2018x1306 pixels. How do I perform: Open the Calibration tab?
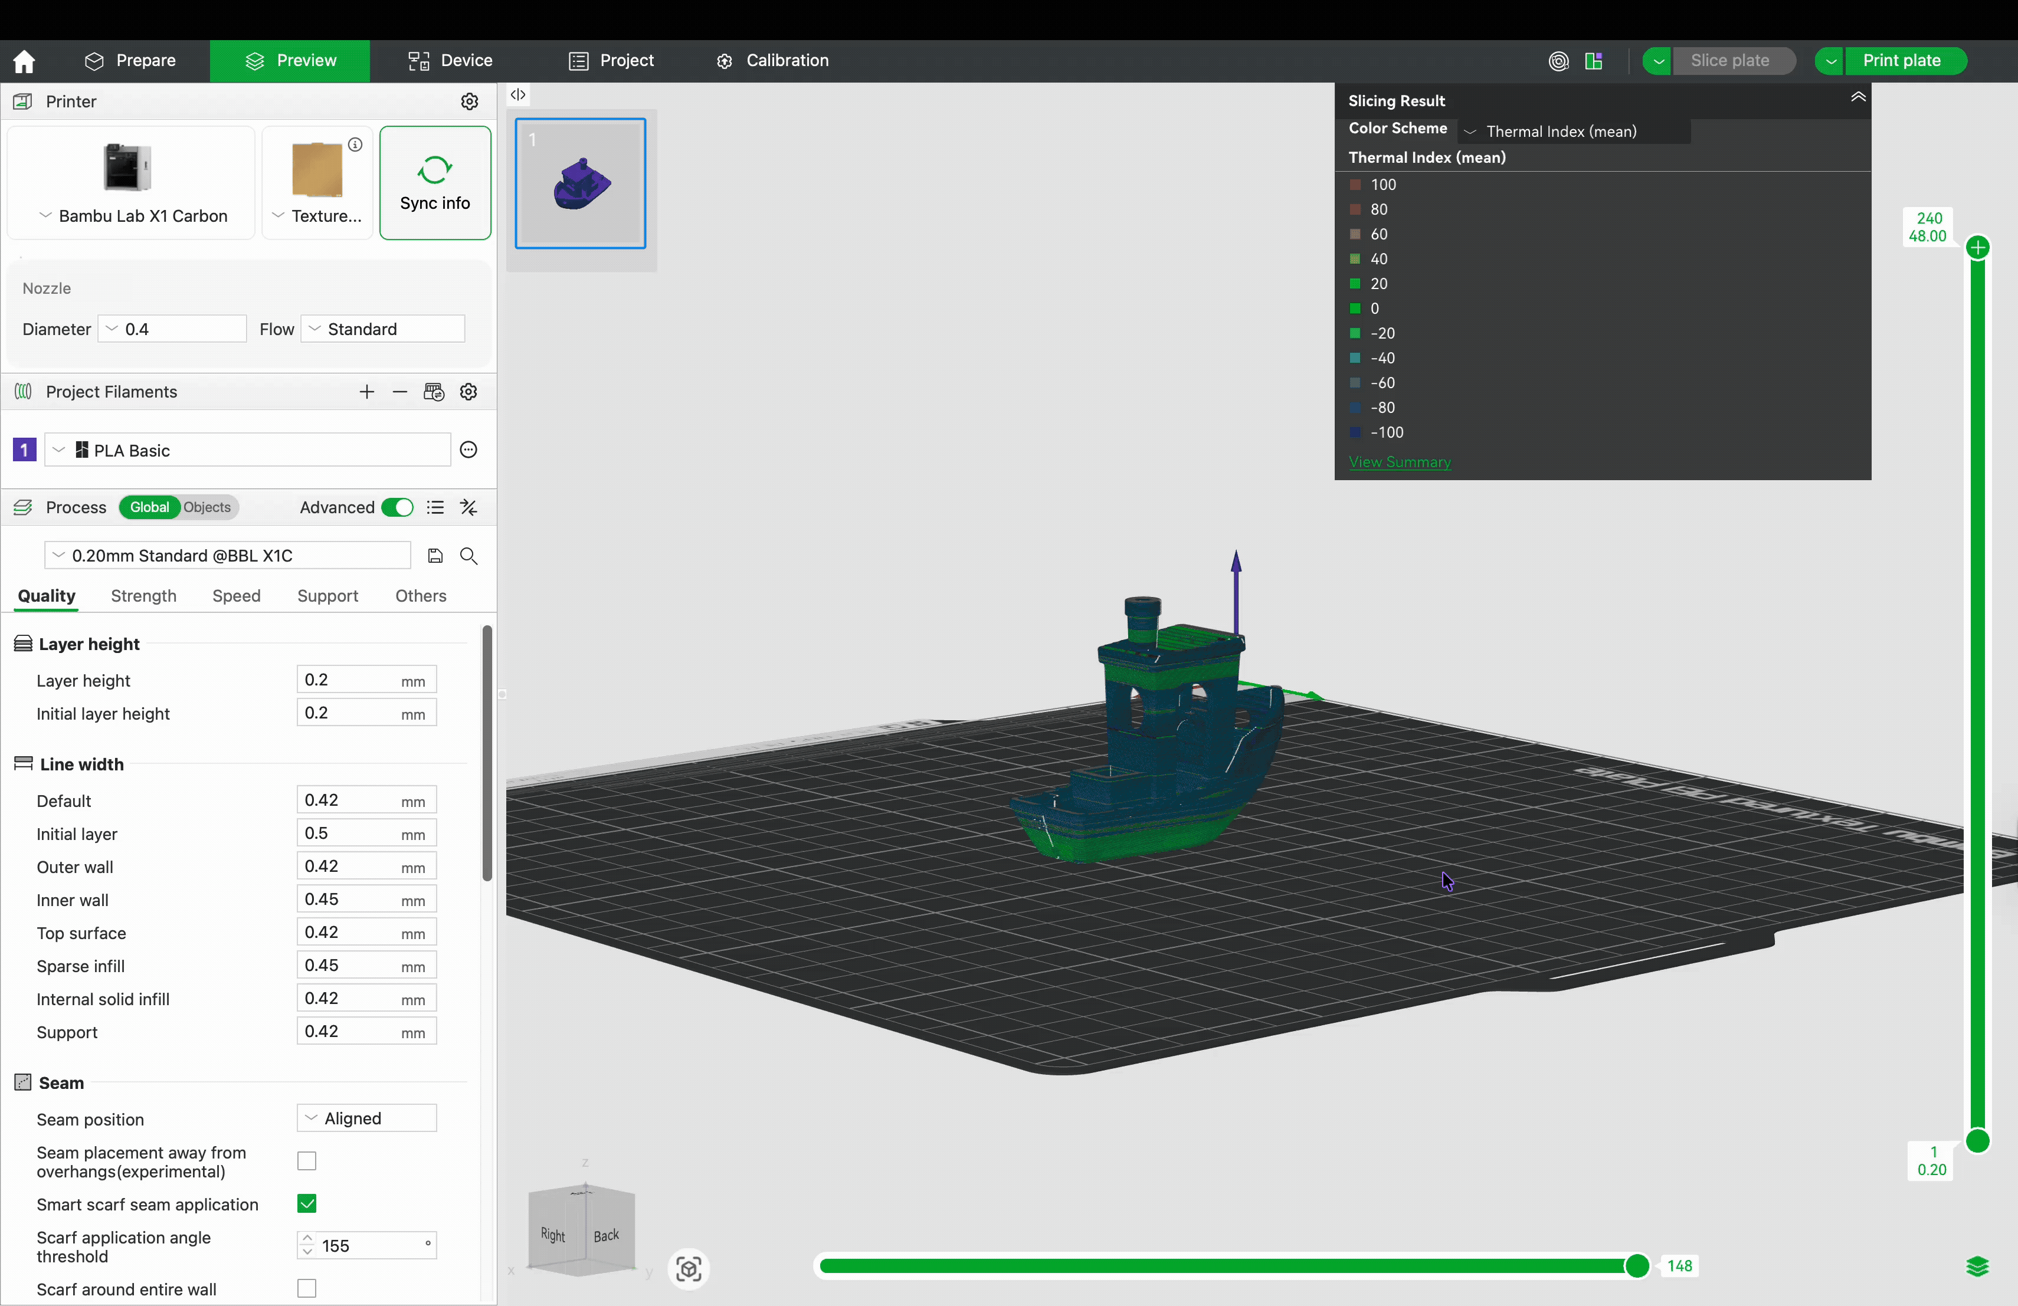tap(772, 61)
